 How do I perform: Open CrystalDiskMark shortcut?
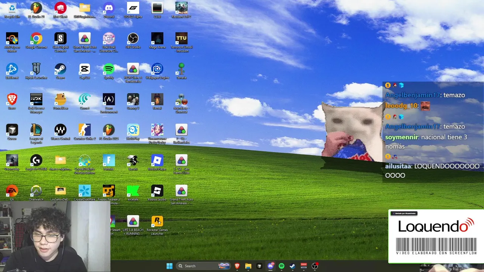(85, 193)
